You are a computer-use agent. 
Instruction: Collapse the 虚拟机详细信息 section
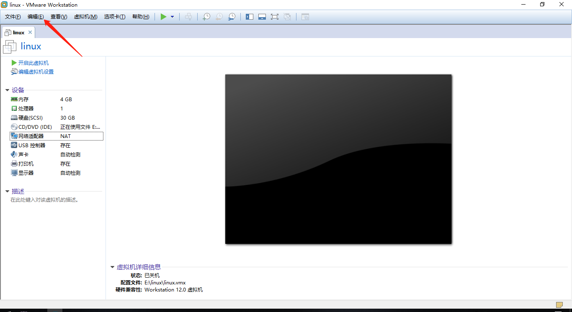(x=112, y=267)
